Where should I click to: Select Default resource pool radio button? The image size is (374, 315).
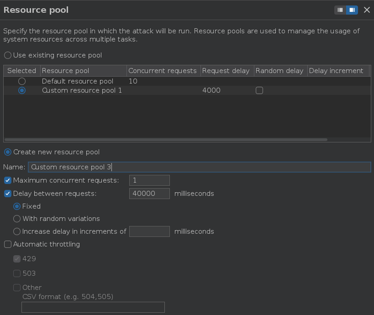(22, 81)
